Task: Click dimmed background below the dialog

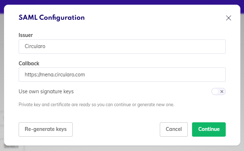Action: pos(124,148)
